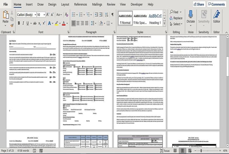The width and height of the screenshot is (229, 154).
Task: Click the Copy icon
Action: click(12, 19)
